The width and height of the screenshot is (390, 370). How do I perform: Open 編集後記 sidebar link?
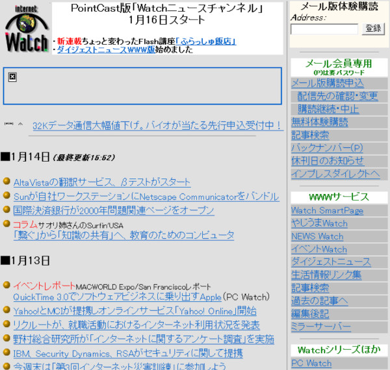(310, 314)
